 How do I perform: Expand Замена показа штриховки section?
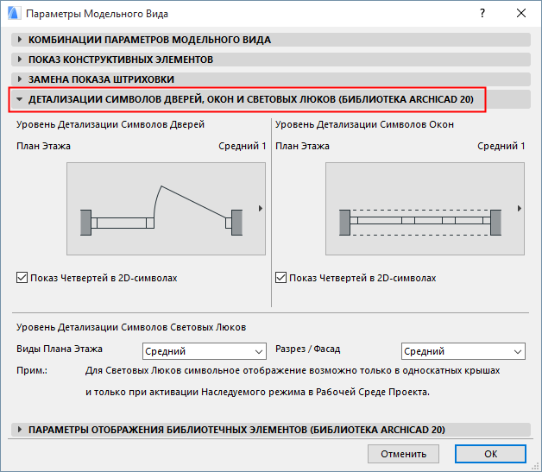click(x=271, y=79)
